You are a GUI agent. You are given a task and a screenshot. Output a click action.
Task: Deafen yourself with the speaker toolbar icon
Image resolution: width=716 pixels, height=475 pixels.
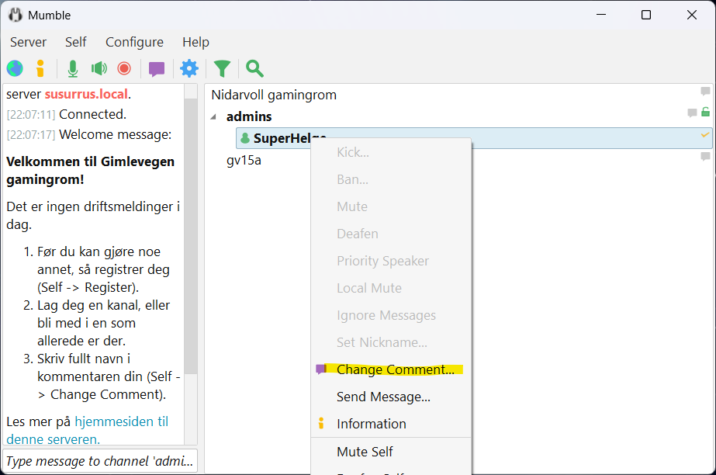tap(99, 68)
